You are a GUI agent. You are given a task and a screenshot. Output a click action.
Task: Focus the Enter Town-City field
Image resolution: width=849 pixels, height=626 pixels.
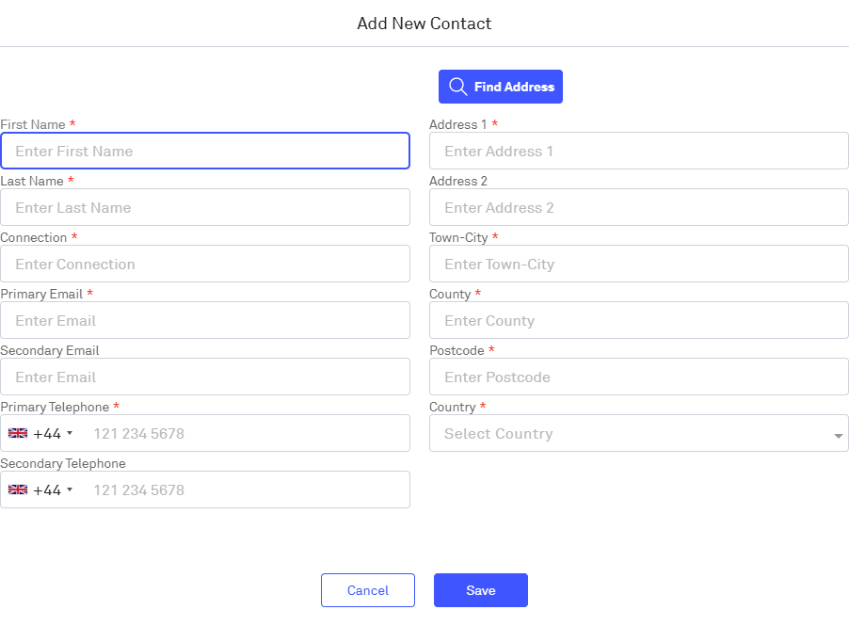click(638, 264)
